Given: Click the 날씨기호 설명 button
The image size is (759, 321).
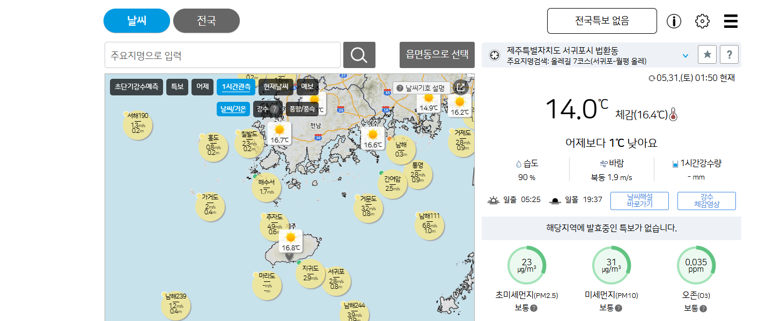Looking at the screenshot, I should [x=421, y=88].
